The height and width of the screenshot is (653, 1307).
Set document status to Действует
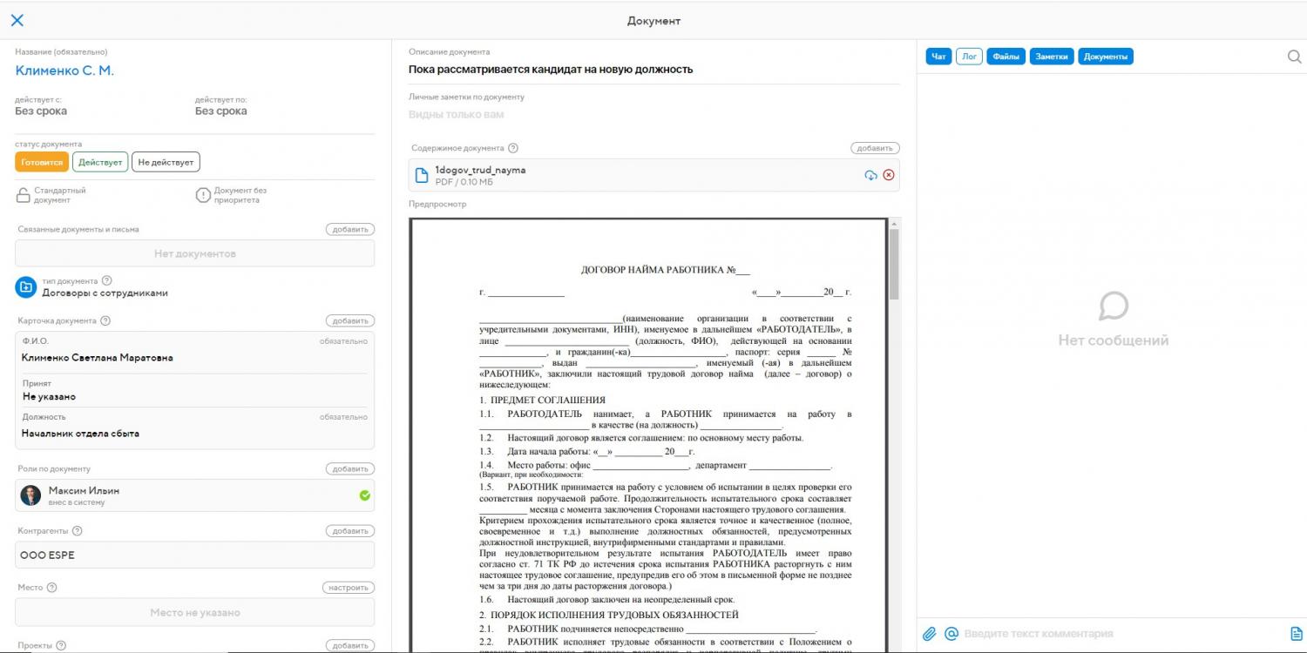[x=100, y=162]
